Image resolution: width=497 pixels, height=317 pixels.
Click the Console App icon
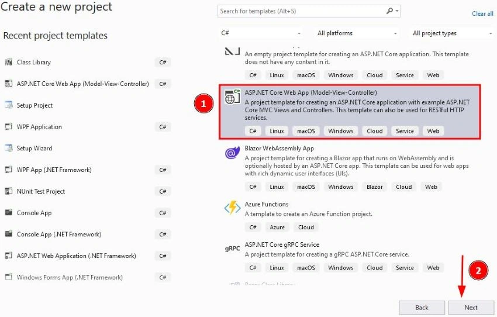click(x=9, y=212)
